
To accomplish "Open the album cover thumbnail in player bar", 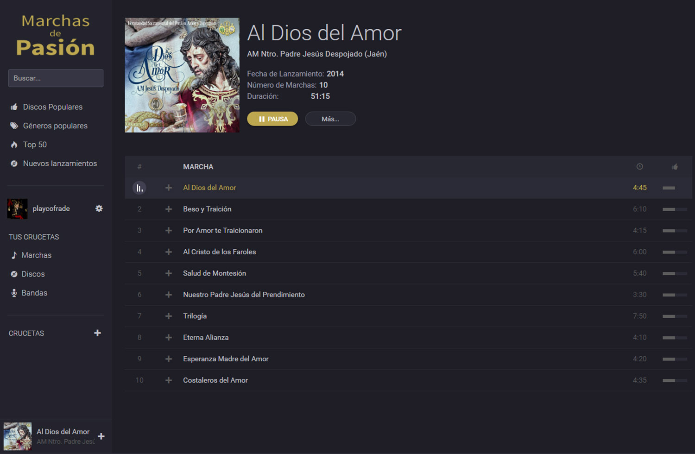I will [18, 436].
